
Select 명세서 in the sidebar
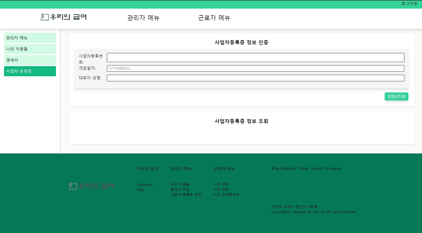coord(30,60)
